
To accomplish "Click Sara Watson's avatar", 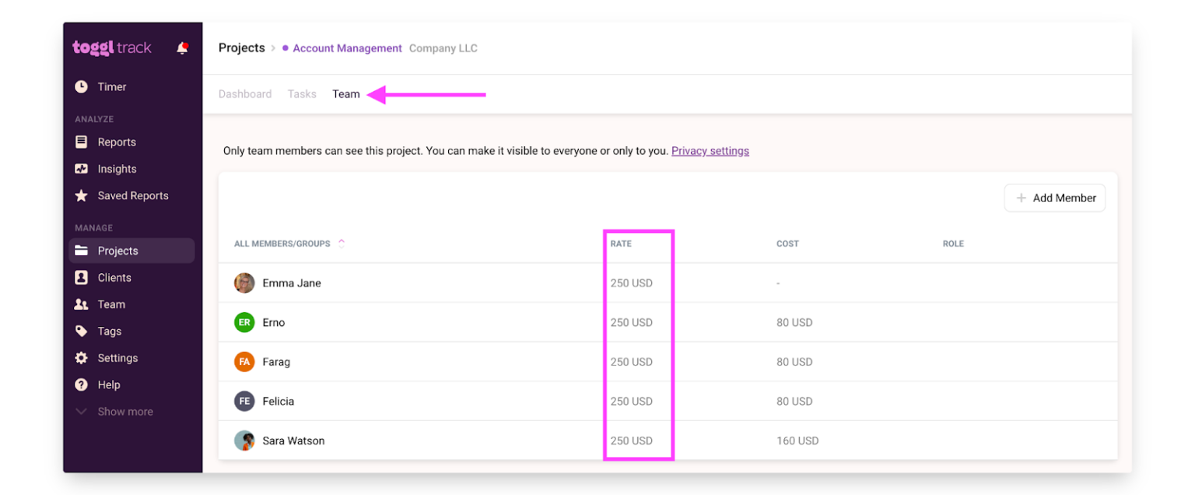I will pyautogui.click(x=244, y=440).
